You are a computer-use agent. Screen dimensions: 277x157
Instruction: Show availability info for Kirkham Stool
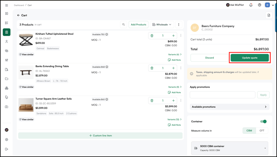107,34
